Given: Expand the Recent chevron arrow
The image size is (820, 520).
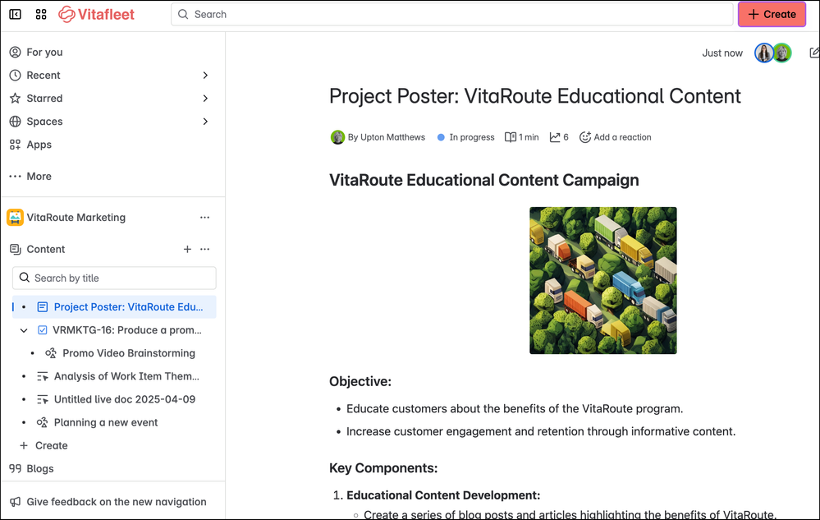Looking at the screenshot, I should (205, 76).
